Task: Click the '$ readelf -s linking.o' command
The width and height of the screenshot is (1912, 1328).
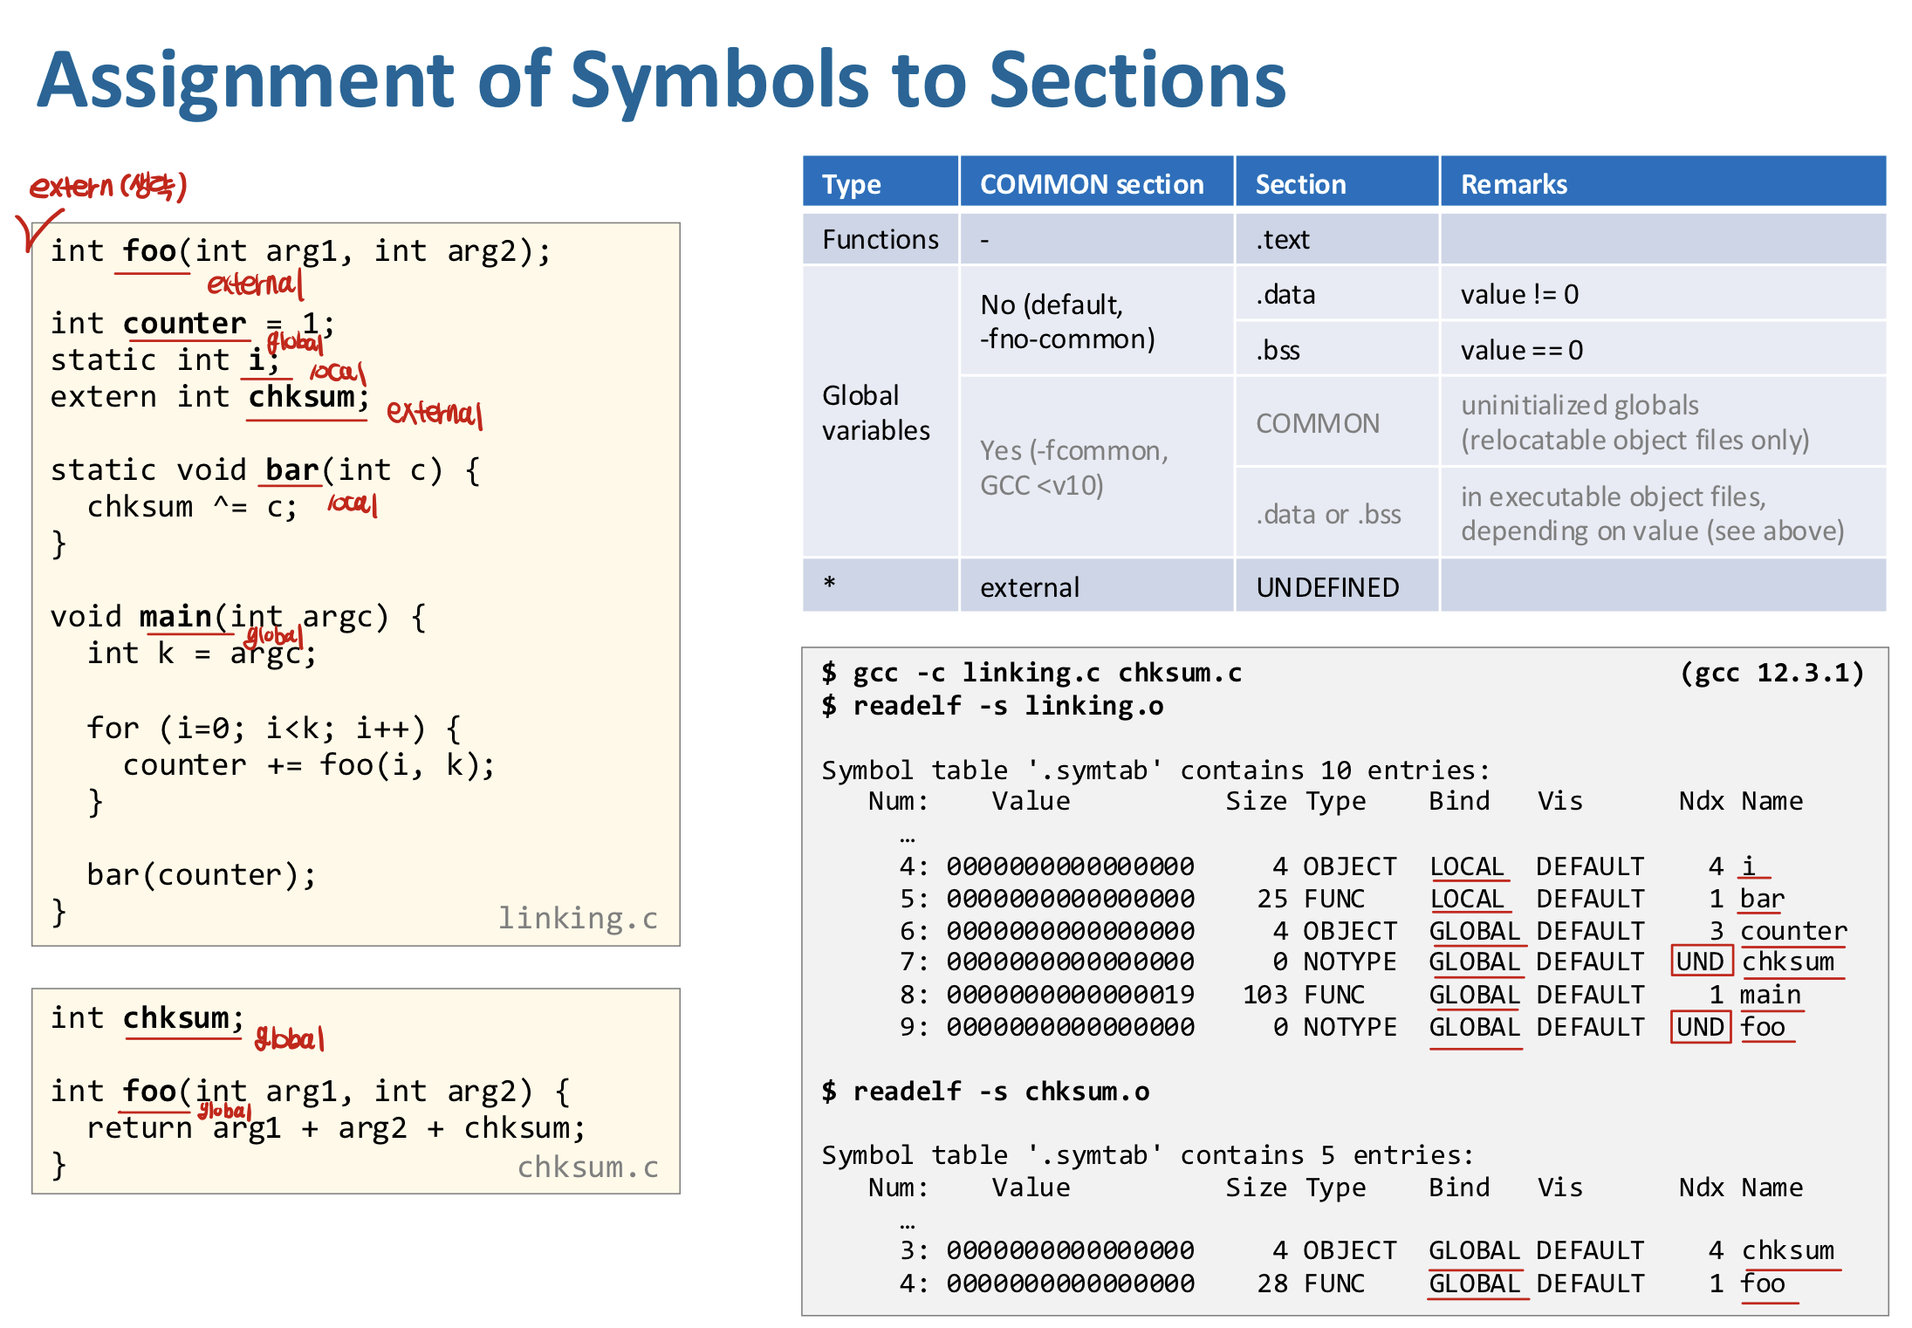Action: pyautogui.click(x=992, y=705)
